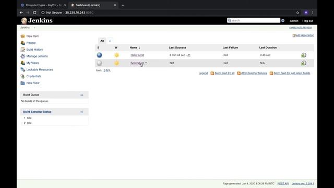Open the browser menu dots
The width and height of the screenshot is (334, 188).
313,13
